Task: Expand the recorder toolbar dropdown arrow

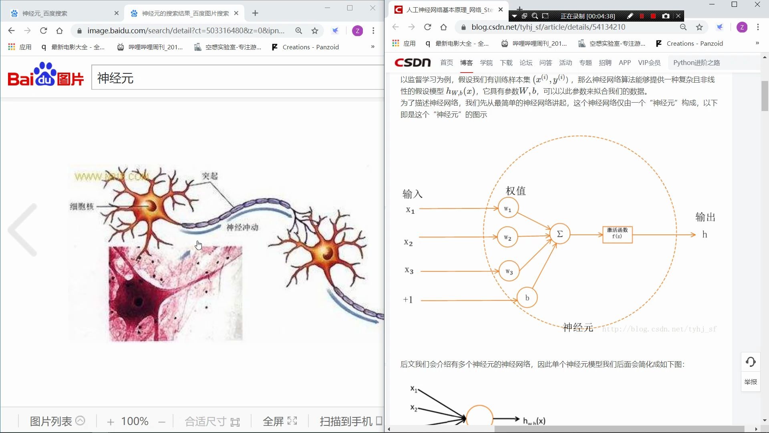Action: coord(515,16)
